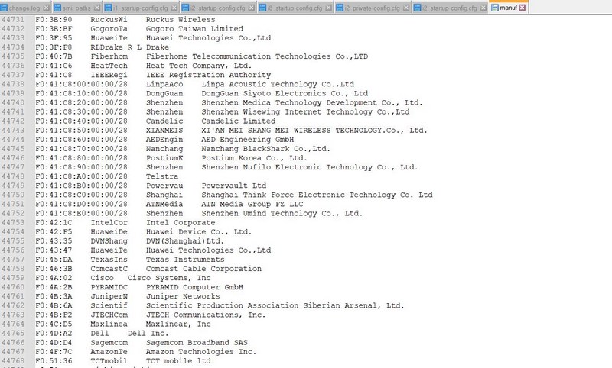
Task: Click 'JTECH Communications, Inc.' text
Action: (206, 315)
